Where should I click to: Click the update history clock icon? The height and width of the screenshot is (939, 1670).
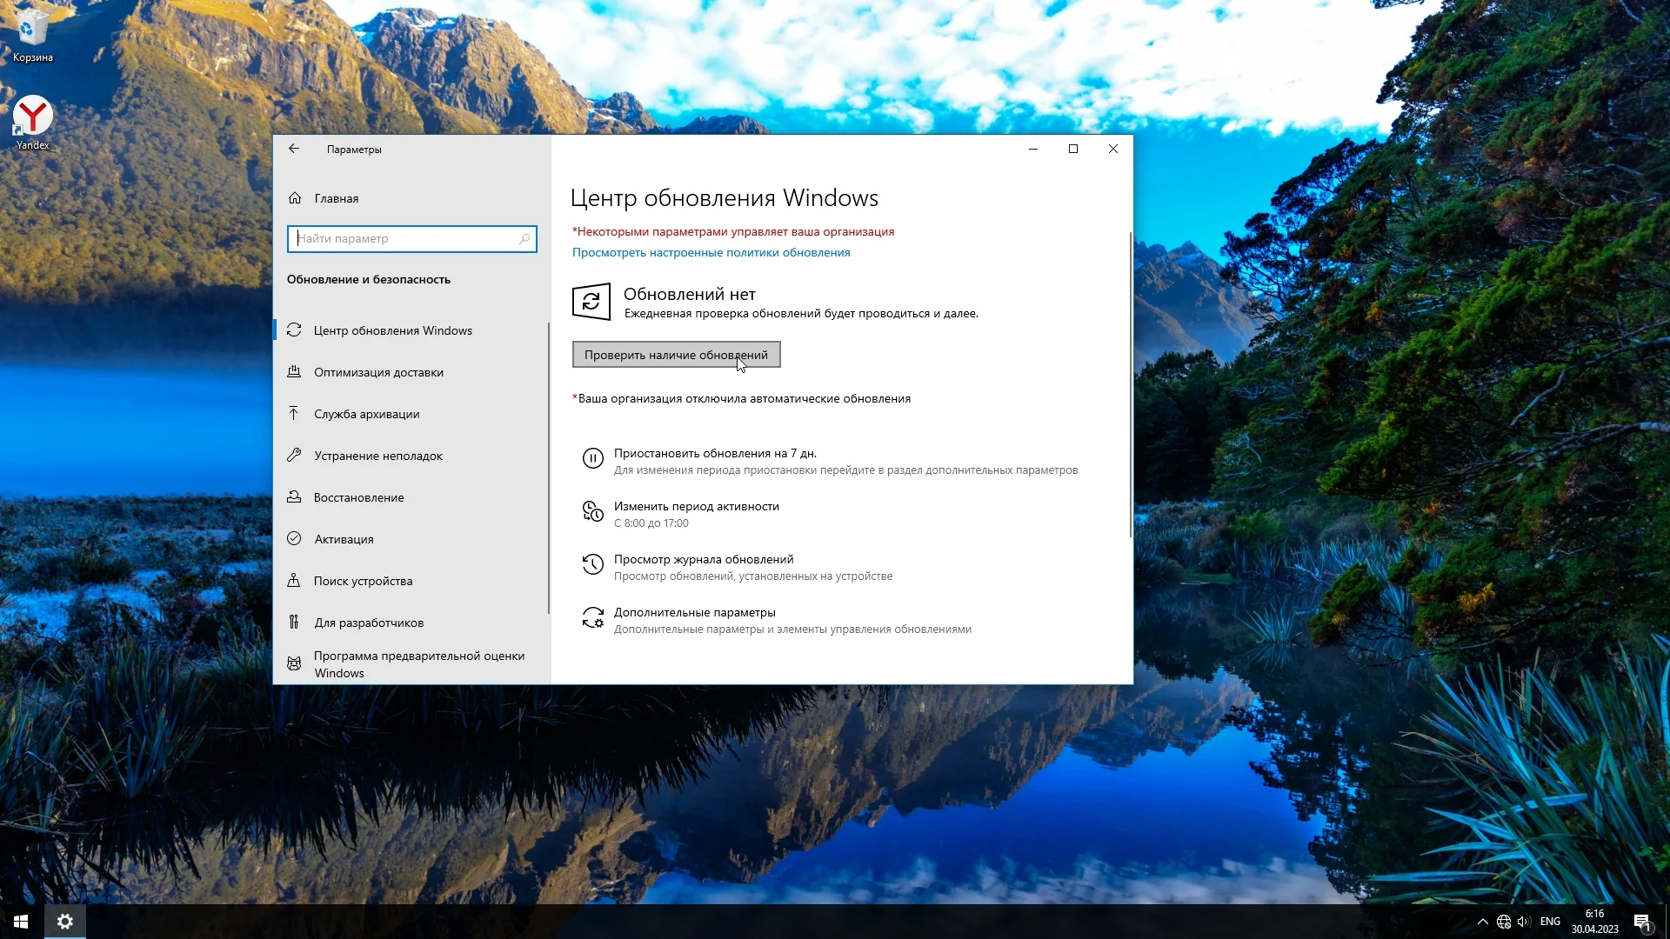pos(592,564)
